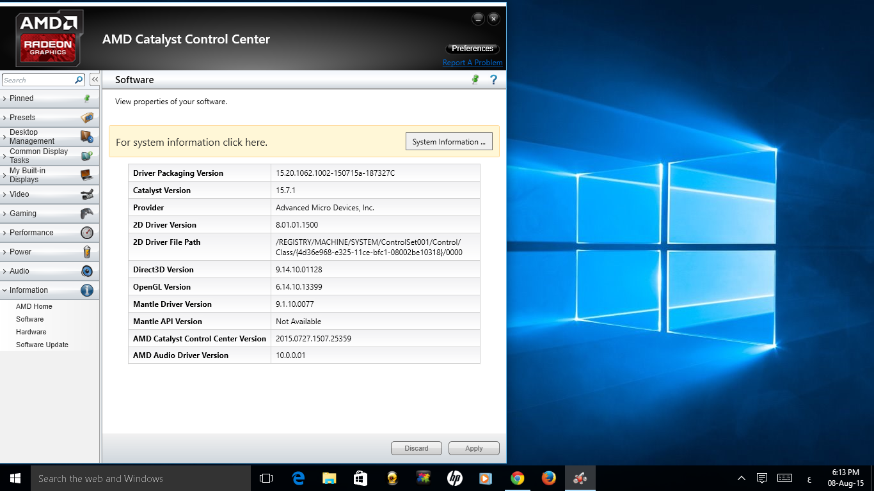Click the My Built-in Displays laptop icon
874x491 pixels.
87,175
